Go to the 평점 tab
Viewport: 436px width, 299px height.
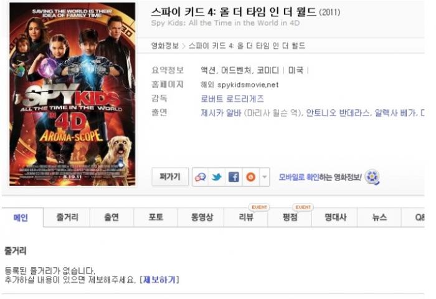tap(290, 217)
